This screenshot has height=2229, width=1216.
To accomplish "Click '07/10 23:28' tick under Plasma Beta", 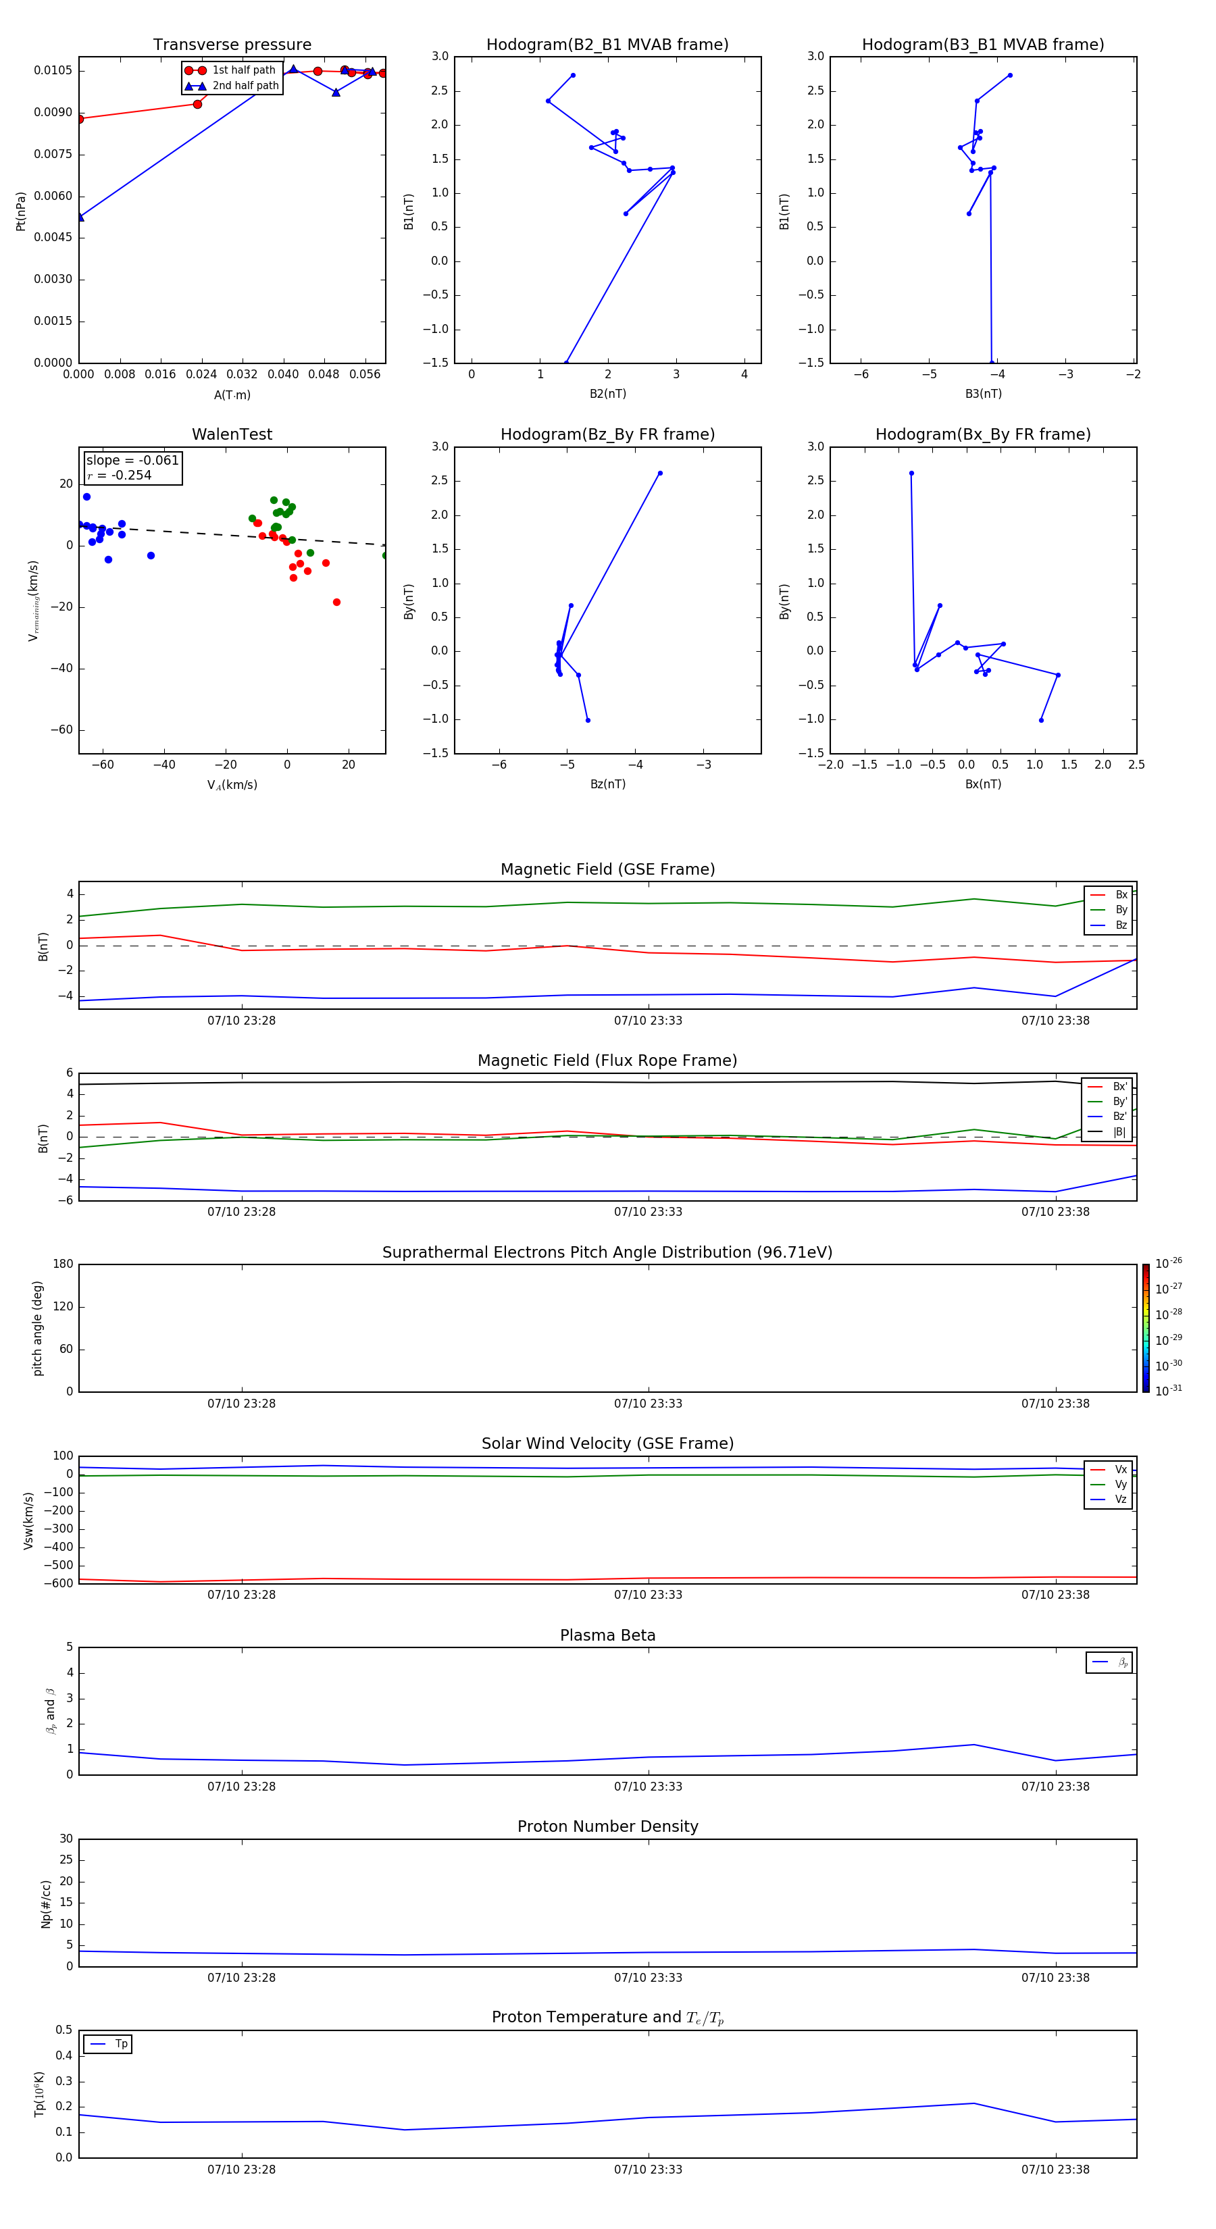I will (x=241, y=1786).
